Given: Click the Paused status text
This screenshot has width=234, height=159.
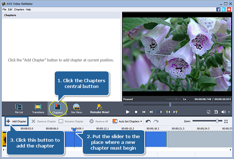Looking at the screenshot, I should (x=128, y=99).
